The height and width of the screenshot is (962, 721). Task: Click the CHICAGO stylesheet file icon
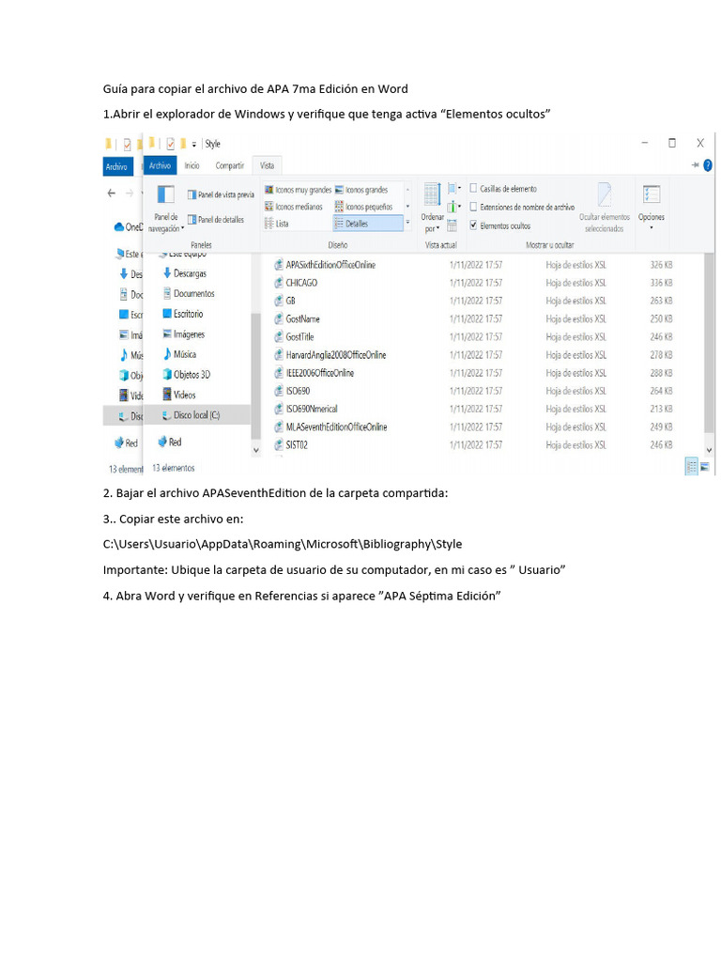pyautogui.click(x=278, y=283)
